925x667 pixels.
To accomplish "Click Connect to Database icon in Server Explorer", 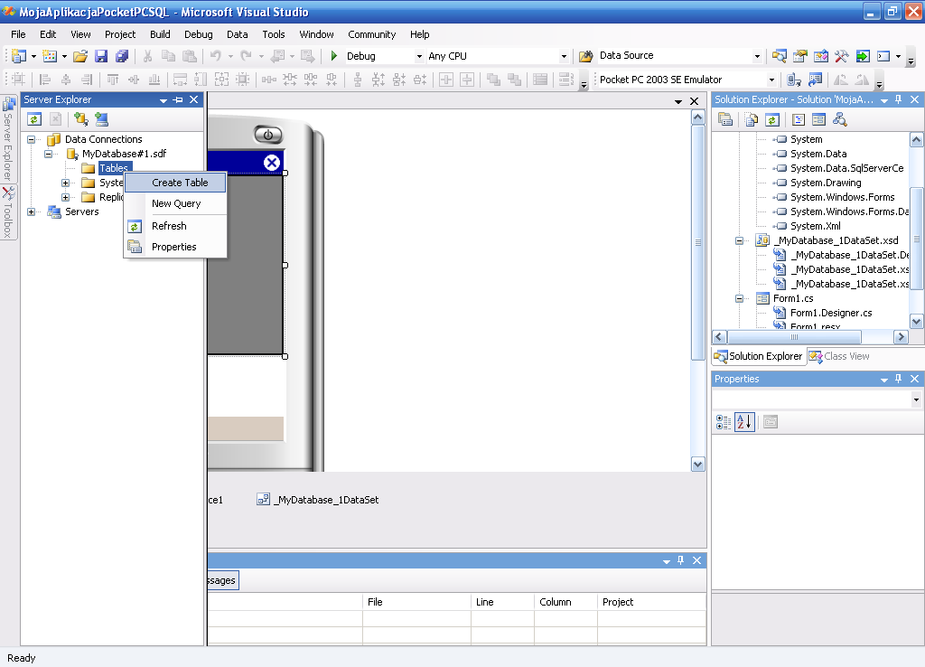I will click(x=81, y=119).
